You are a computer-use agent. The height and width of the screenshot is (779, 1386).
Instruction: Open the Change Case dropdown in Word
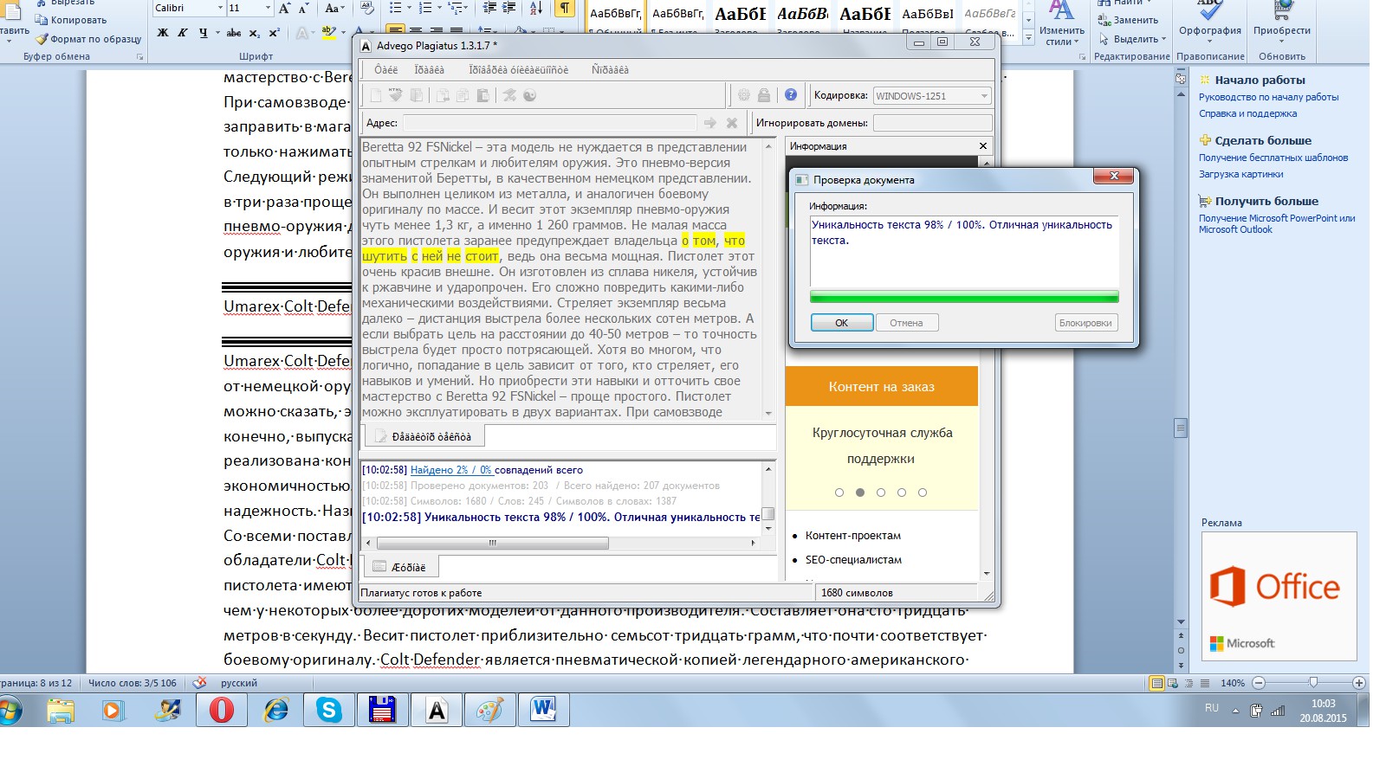pos(334,9)
